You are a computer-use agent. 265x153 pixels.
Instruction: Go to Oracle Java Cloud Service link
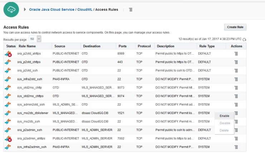pos(52,10)
